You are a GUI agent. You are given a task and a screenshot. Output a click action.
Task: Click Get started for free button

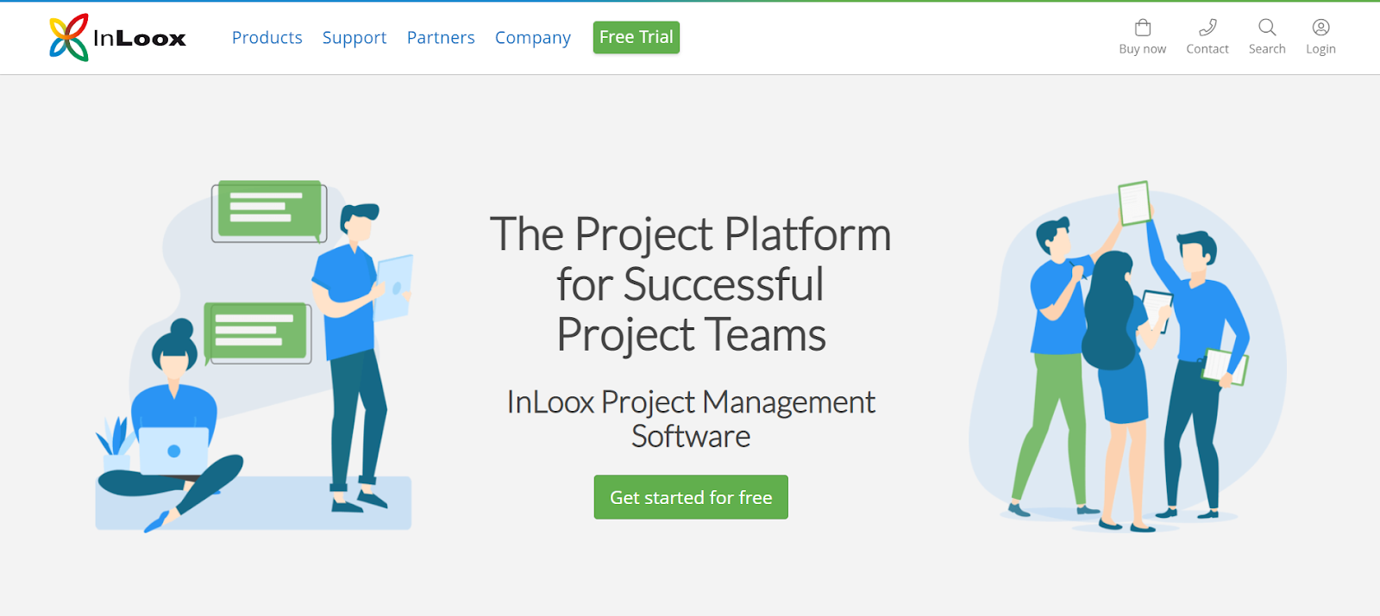tap(691, 497)
